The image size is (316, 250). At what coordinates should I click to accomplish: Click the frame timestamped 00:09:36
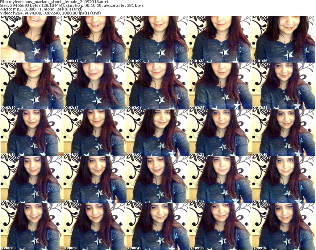tap(284, 227)
